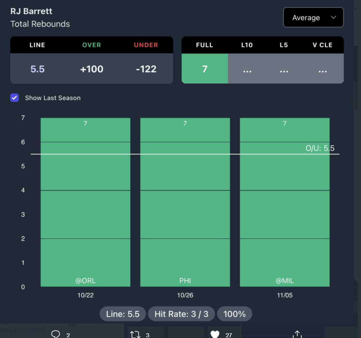Click the reply comment icon
The image size is (361, 338).
56,334
